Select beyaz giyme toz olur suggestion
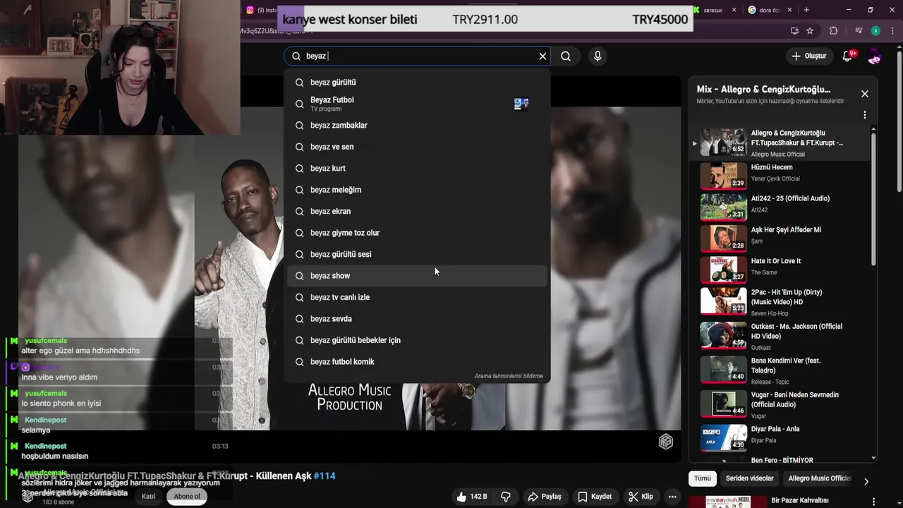 coord(417,233)
